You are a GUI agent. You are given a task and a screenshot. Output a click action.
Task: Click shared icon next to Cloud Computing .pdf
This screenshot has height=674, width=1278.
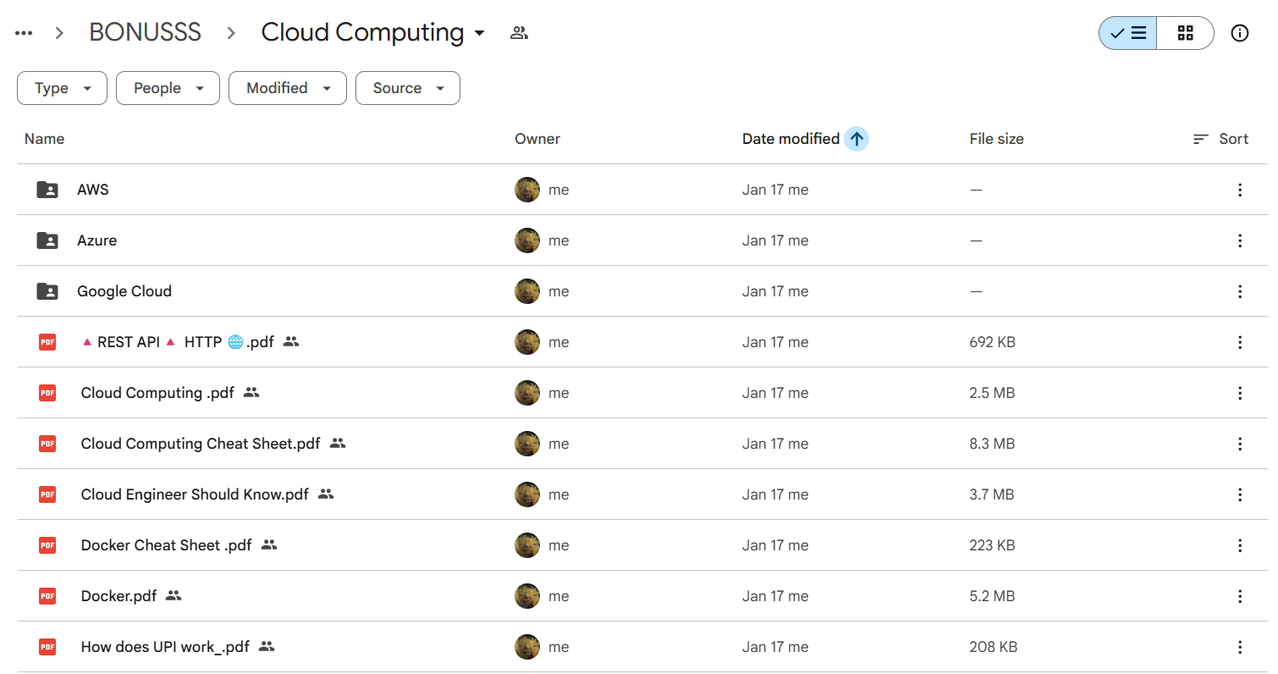[x=251, y=393]
